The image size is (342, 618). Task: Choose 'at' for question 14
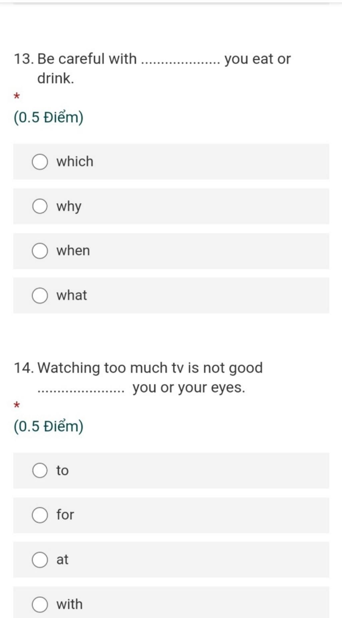point(40,560)
